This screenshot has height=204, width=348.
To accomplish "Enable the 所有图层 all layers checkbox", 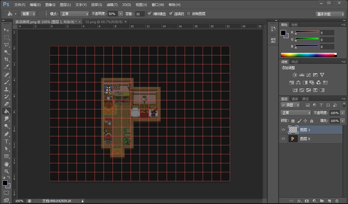I will pyautogui.click(x=189, y=14).
